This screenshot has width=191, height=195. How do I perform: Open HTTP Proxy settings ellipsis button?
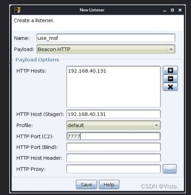coord(169,169)
